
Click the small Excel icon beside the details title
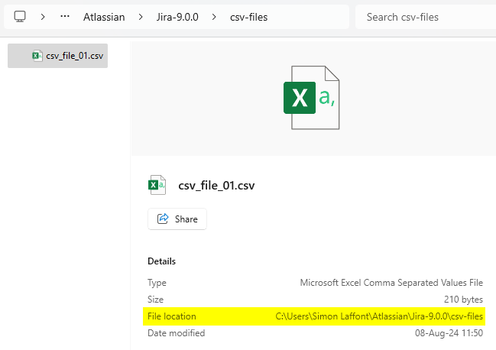157,185
